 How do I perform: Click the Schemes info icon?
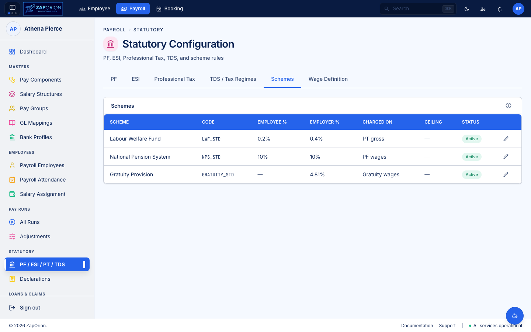509,106
